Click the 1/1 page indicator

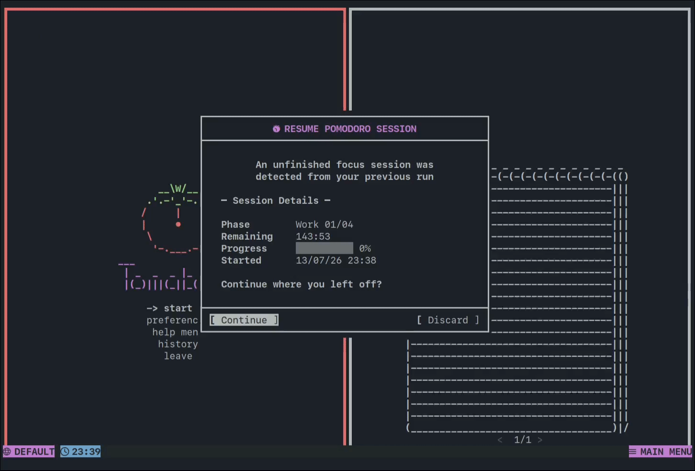click(x=523, y=440)
